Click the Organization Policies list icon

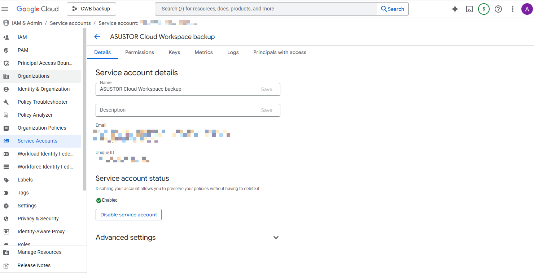[x=6, y=128]
